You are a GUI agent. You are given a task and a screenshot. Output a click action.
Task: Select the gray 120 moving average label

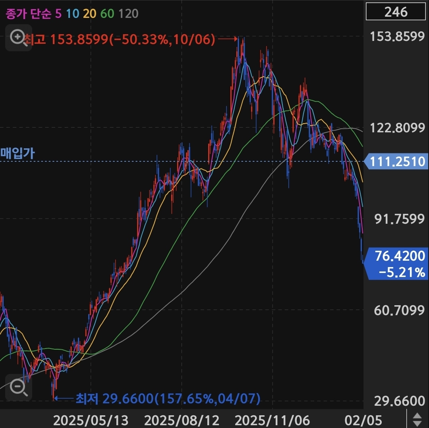point(128,14)
